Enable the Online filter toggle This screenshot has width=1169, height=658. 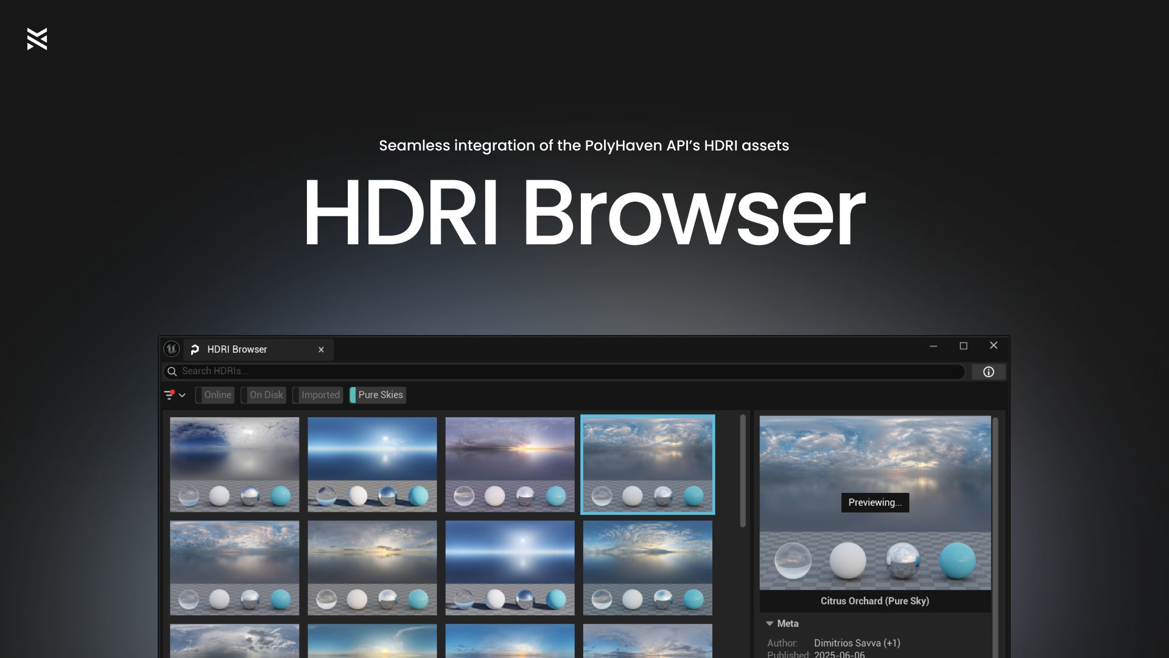(x=215, y=395)
